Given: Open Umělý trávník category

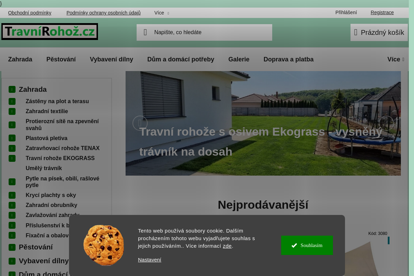Looking at the screenshot, I should click(44, 168).
